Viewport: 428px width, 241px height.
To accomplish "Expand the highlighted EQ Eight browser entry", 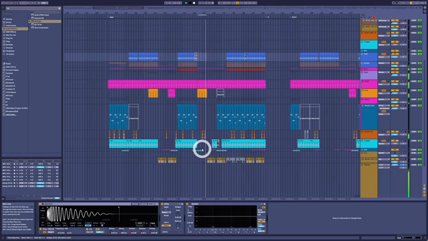I will pos(29,21).
